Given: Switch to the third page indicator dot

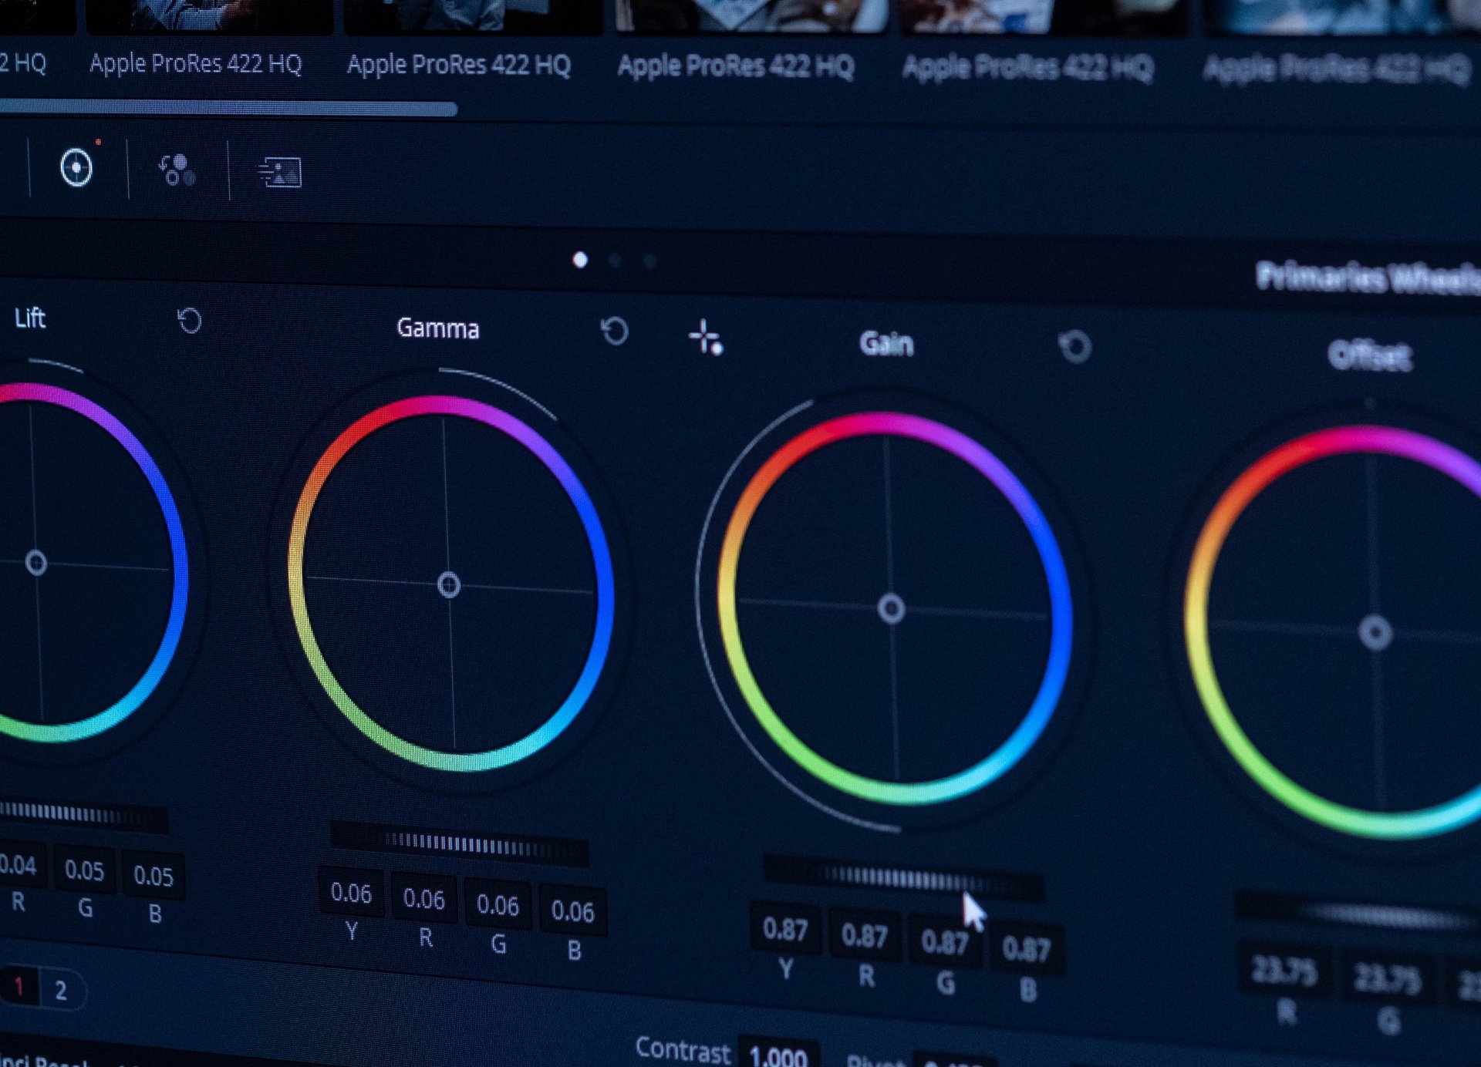Looking at the screenshot, I should 650,262.
